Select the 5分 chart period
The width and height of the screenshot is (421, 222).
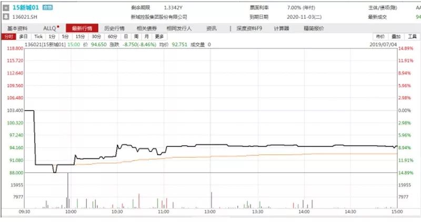(65, 36)
